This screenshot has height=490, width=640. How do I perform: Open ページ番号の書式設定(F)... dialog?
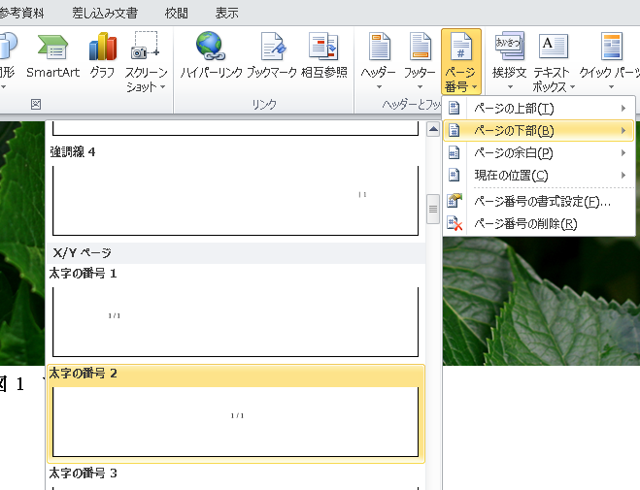click(x=539, y=201)
